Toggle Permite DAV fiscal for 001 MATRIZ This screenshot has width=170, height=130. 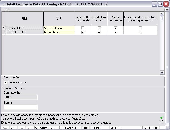coord(99,28)
